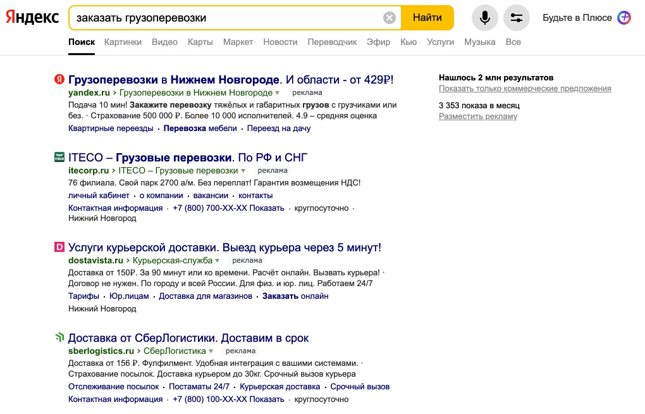Open ITECO – Грузовые перевозки result title
The width and height of the screenshot is (645, 414).
(188, 158)
